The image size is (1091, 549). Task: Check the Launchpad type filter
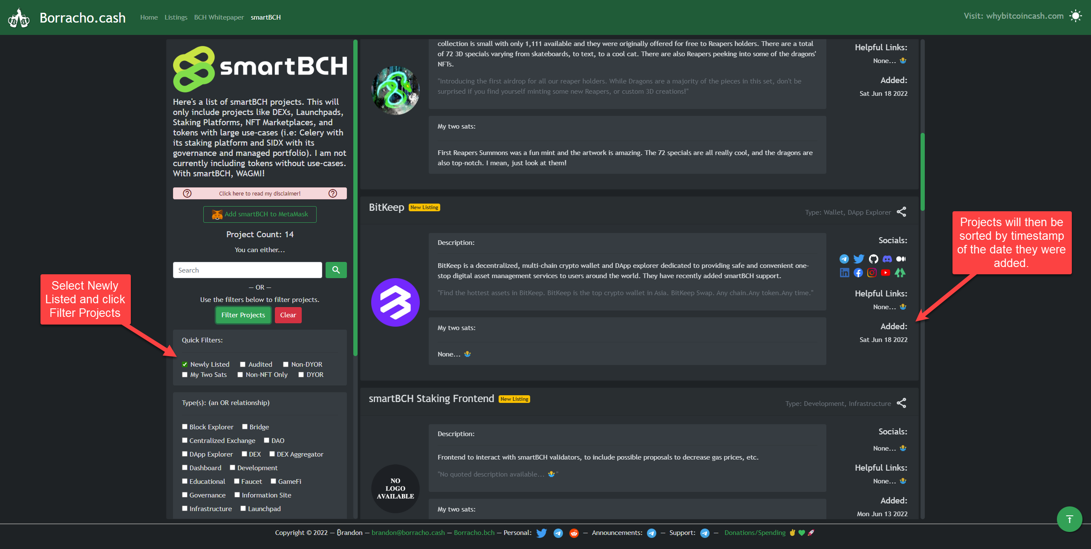243,509
